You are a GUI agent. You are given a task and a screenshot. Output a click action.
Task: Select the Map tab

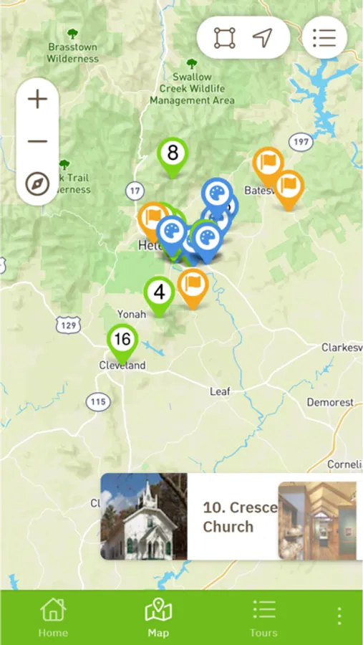pyautogui.click(x=158, y=618)
